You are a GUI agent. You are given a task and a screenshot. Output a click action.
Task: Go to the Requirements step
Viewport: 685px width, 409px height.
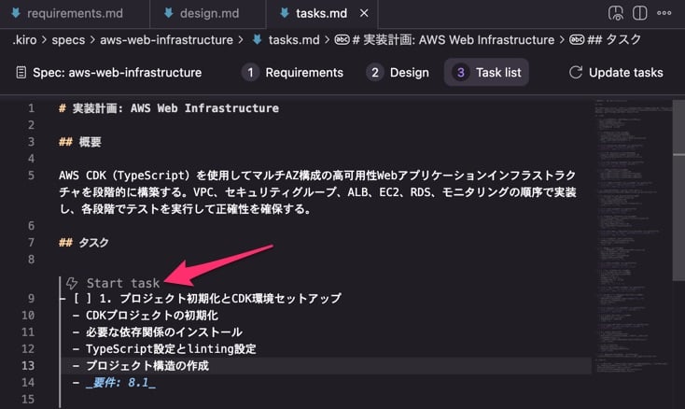click(293, 73)
